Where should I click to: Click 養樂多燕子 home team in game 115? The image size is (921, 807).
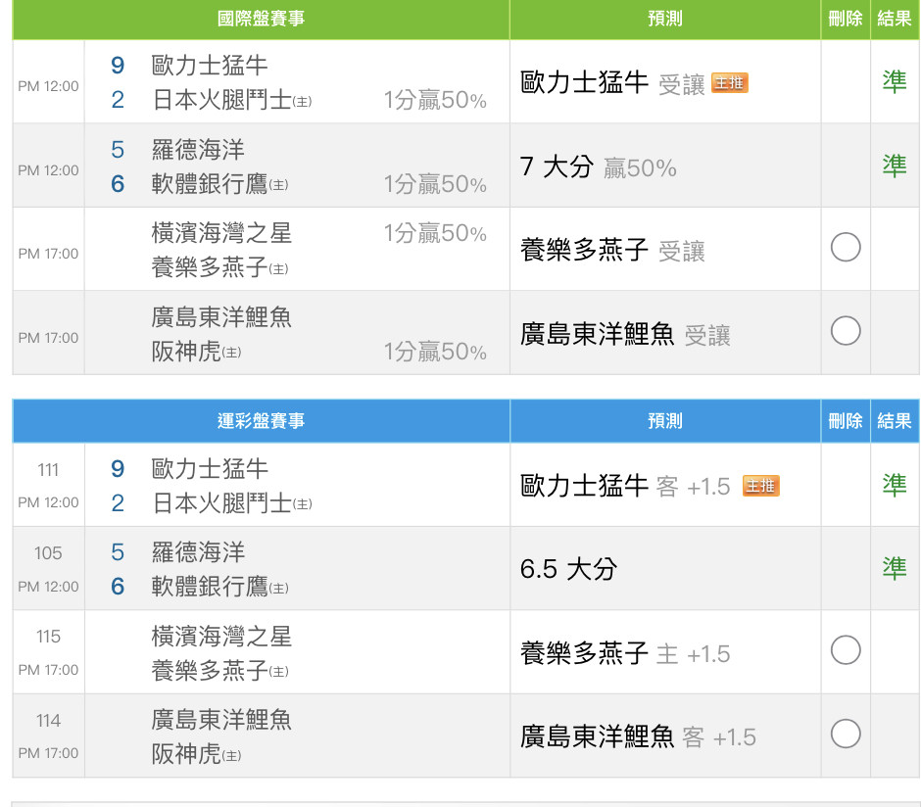pos(219,670)
